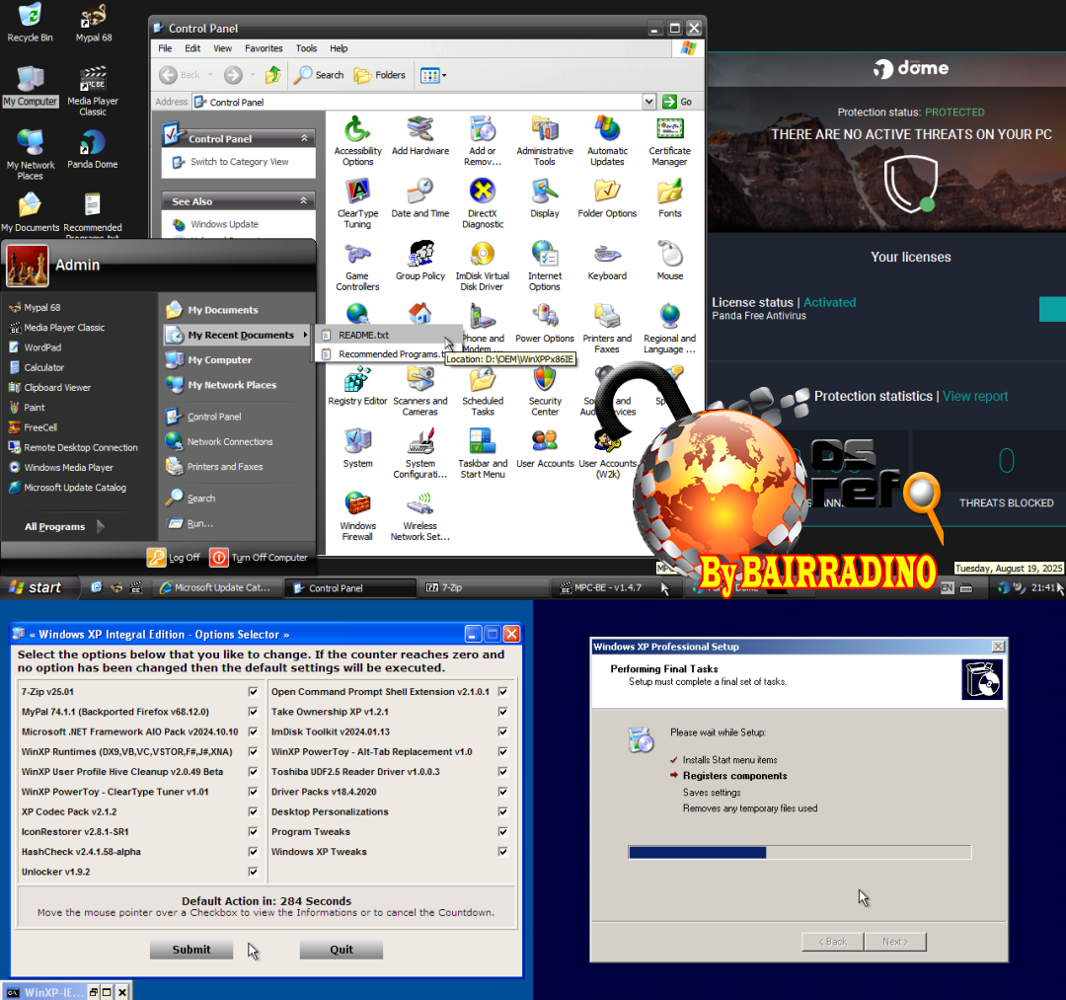Collapse the See Also section
This screenshot has height=1000, width=1066.
click(304, 200)
